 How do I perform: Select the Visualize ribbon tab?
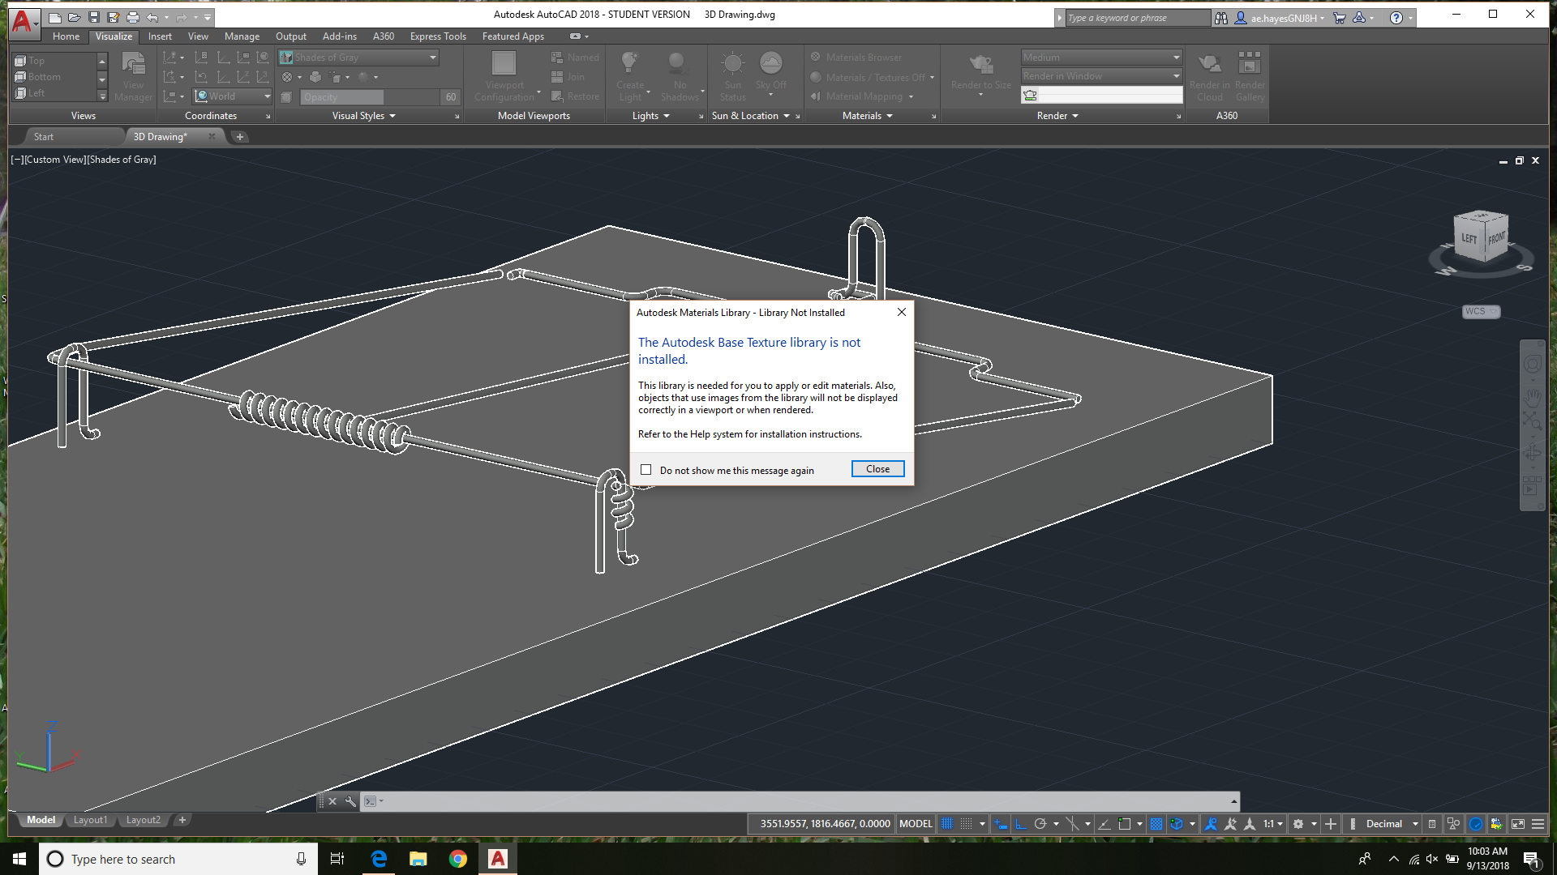coord(112,36)
